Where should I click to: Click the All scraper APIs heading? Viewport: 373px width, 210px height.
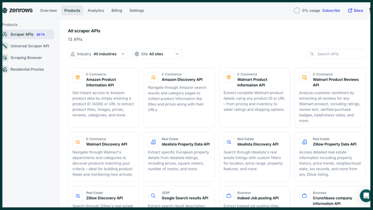[84, 31]
